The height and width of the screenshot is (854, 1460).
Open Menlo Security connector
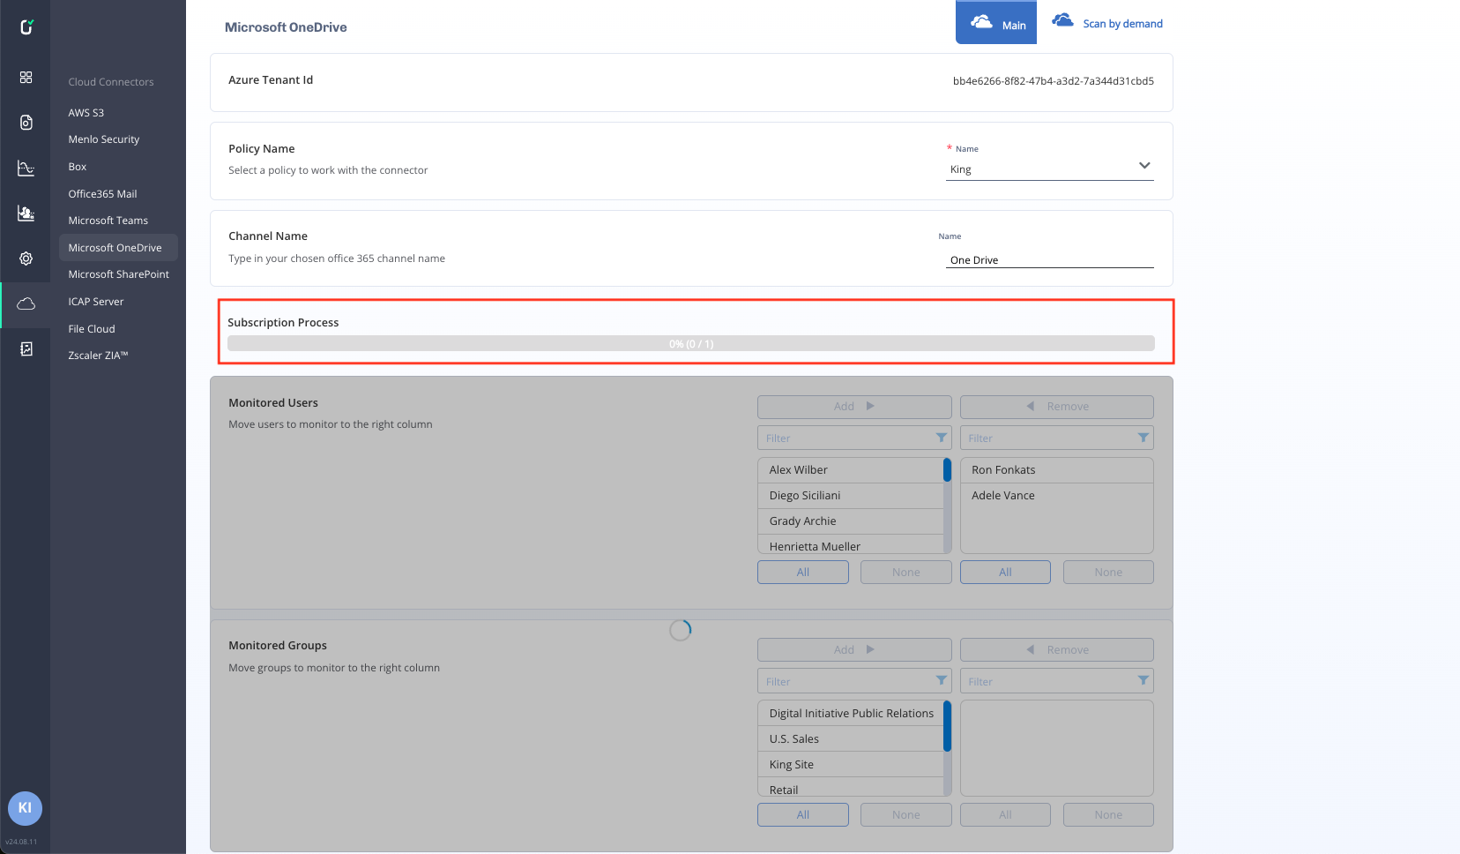point(104,139)
